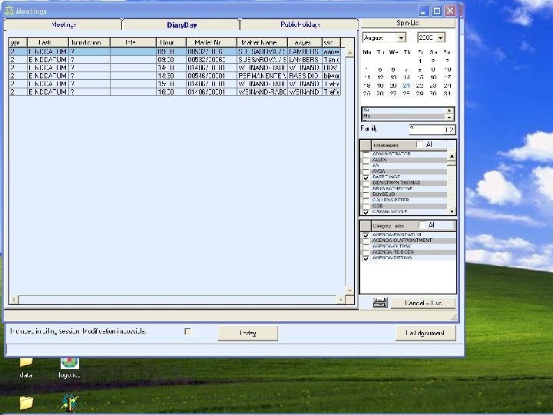
Task: Toggle checkbox next to Today button
Action: (187, 332)
